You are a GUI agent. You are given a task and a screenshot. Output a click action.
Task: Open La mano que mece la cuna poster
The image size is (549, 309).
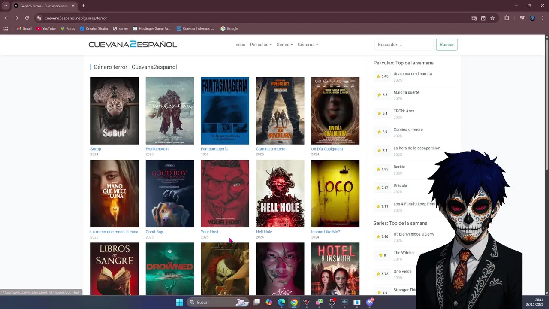pyautogui.click(x=115, y=194)
